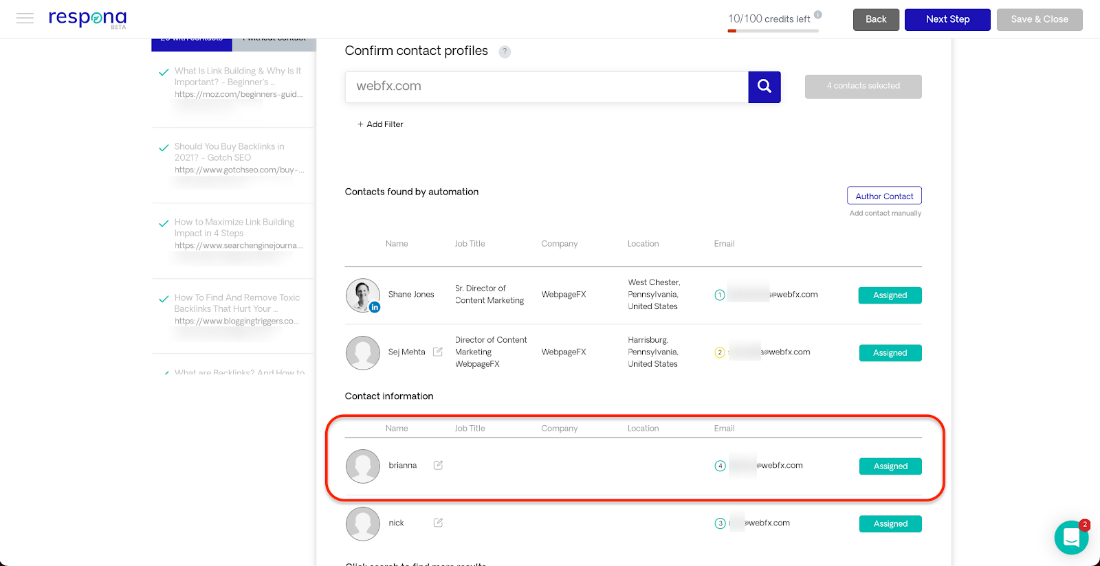Click Assigned button for nick

[x=890, y=524]
